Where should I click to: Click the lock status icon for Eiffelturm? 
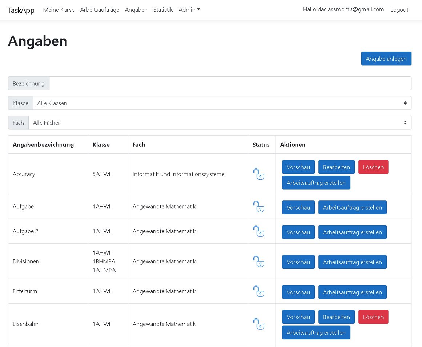(x=259, y=291)
